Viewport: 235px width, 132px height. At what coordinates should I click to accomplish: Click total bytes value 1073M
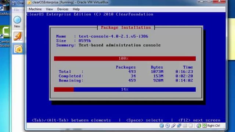pos(157,71)
